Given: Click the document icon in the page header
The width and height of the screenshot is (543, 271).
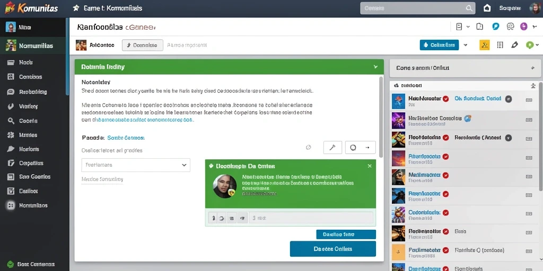Looking at the screenshot, I should 459,26.
